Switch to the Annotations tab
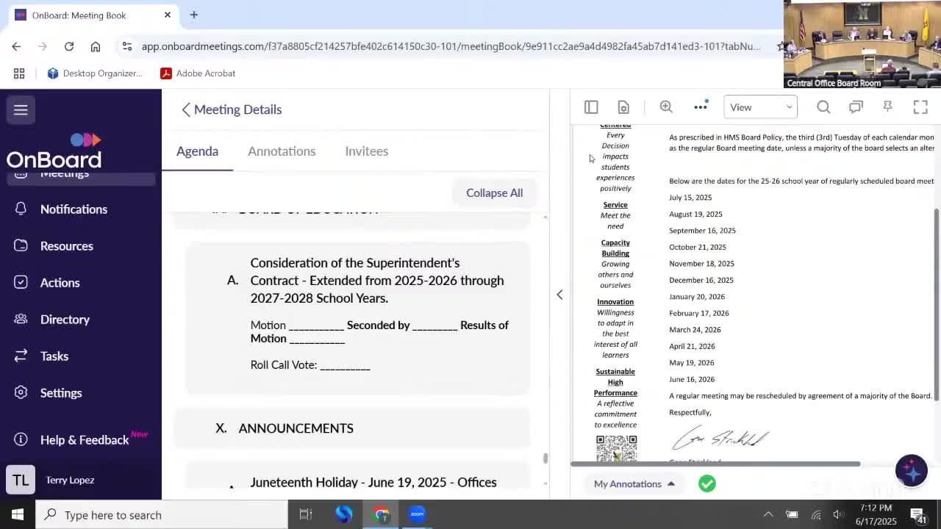 [x=282, y=151]
